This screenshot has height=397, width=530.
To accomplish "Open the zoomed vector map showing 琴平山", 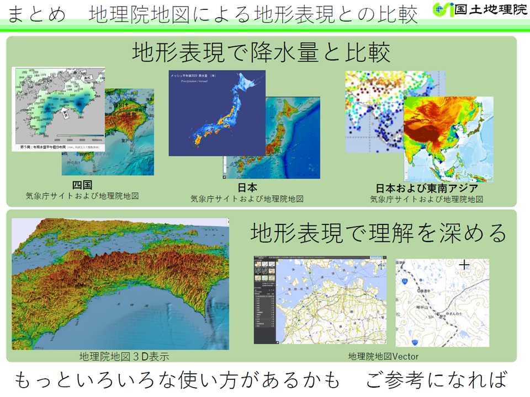I will [x=442, y=303].
